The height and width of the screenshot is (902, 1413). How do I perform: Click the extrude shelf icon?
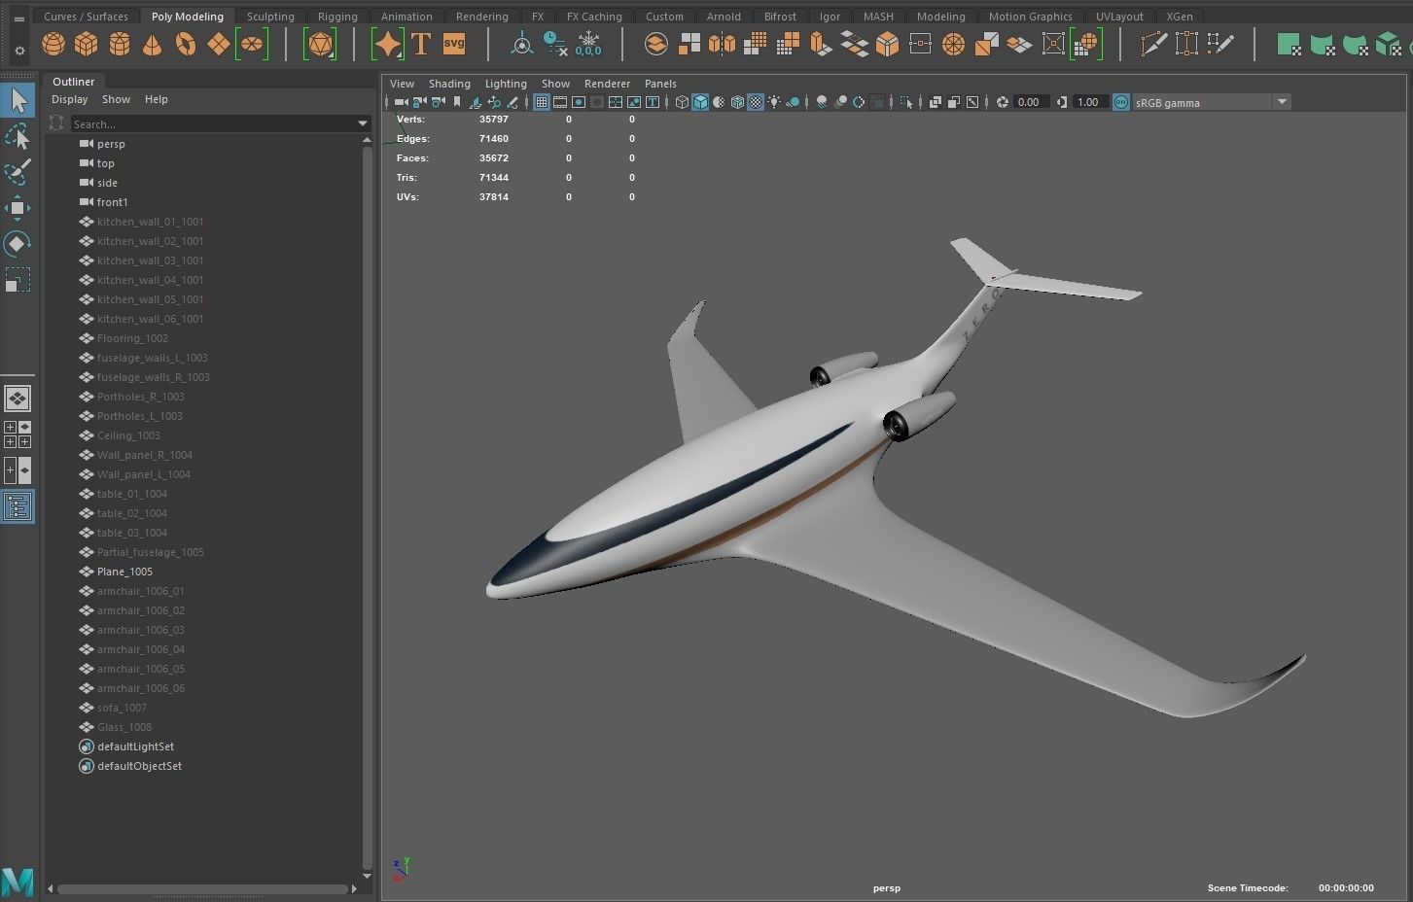822,45
